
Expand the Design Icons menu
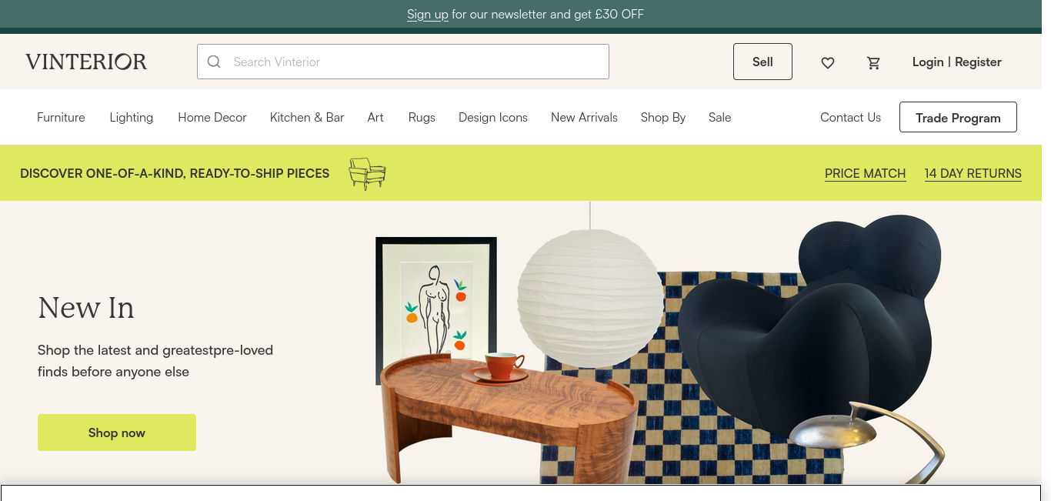click(493, 118)
